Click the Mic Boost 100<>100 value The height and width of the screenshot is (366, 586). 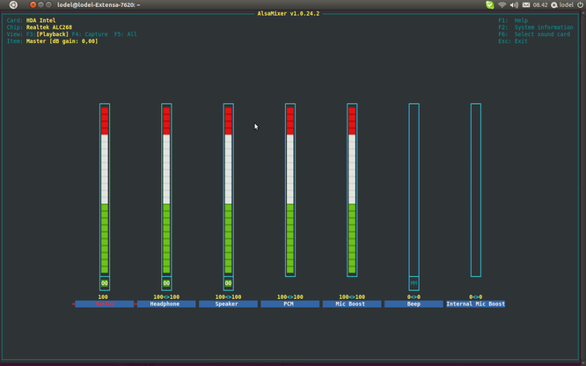tap(352, 296)
